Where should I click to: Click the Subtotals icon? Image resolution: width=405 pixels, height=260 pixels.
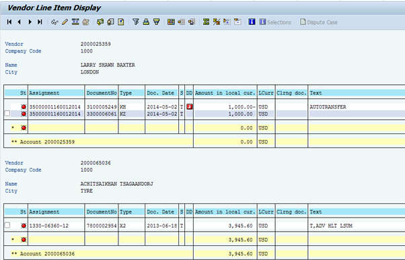point(217,22)
